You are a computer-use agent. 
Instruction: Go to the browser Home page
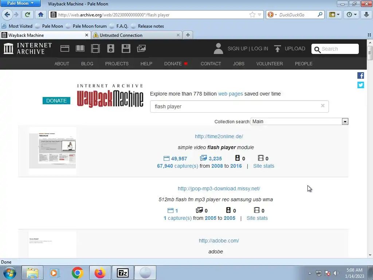(41, 15)
